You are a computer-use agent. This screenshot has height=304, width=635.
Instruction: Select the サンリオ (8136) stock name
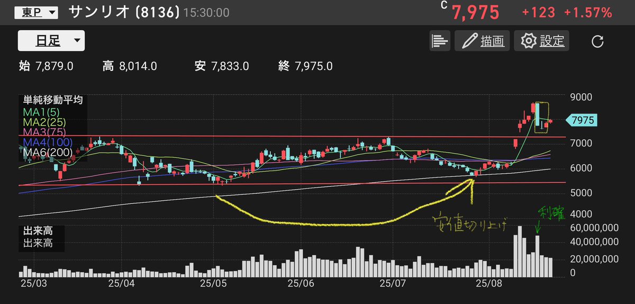124,12
